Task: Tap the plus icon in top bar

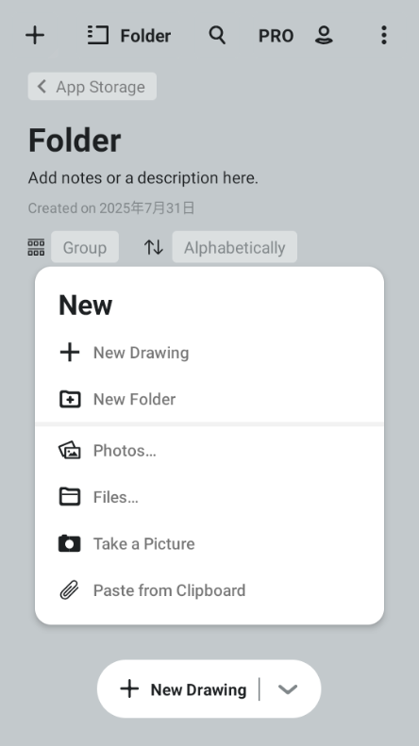Action: [35, 35]
